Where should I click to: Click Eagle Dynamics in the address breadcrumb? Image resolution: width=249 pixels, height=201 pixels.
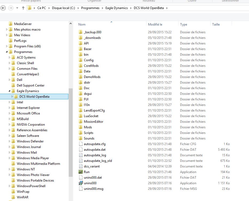click(116, 8)
